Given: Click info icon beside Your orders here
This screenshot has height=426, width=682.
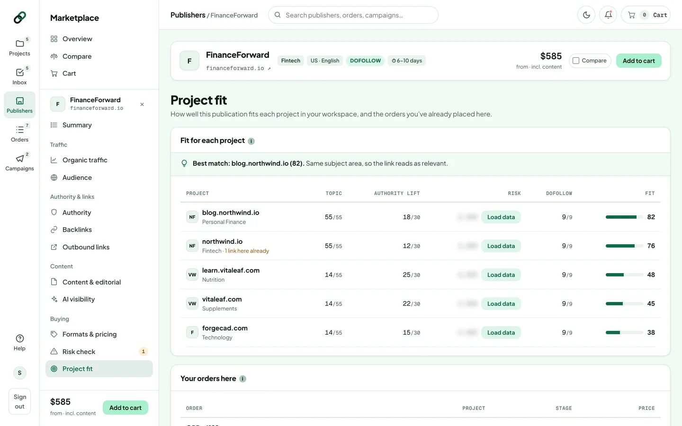Looking at the screenshot, I should click(243, 379).
